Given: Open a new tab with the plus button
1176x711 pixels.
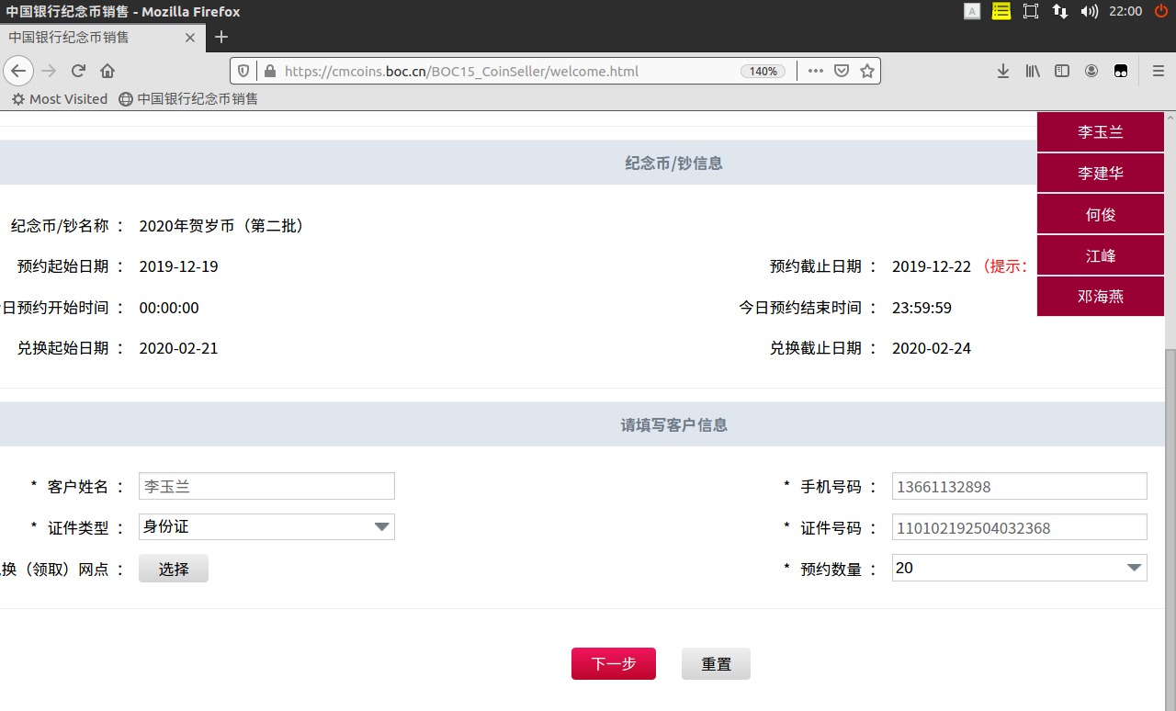Looking at the screenshot, I should [x=220, y=38].
